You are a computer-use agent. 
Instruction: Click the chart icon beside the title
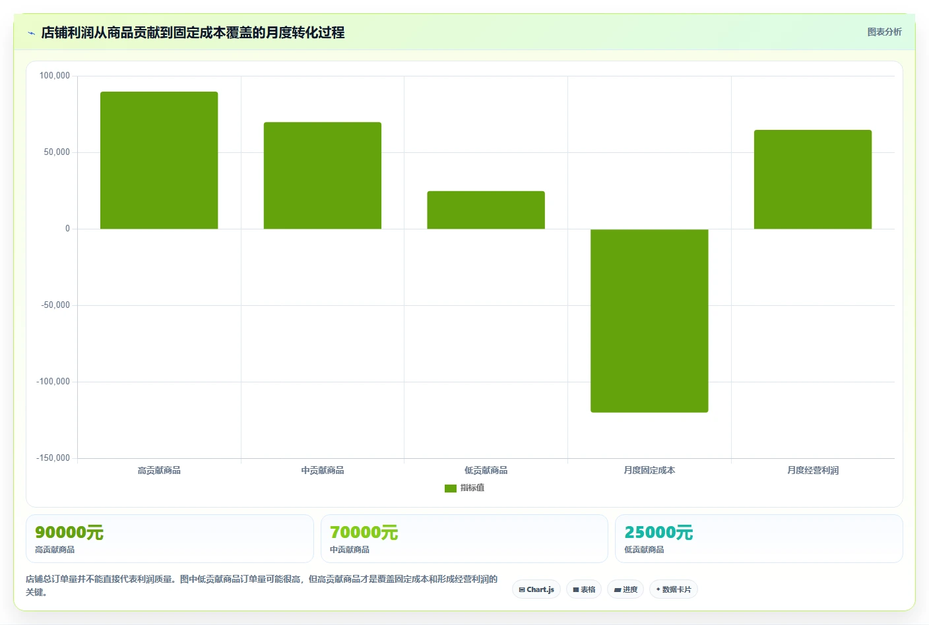pos(31,33)
